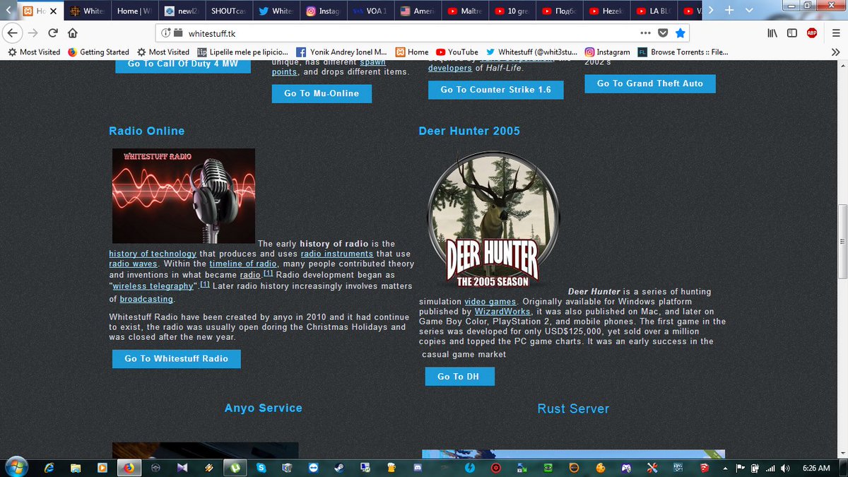Open the wireless telegraphy link
848x477 pixels.
[153, 287]
